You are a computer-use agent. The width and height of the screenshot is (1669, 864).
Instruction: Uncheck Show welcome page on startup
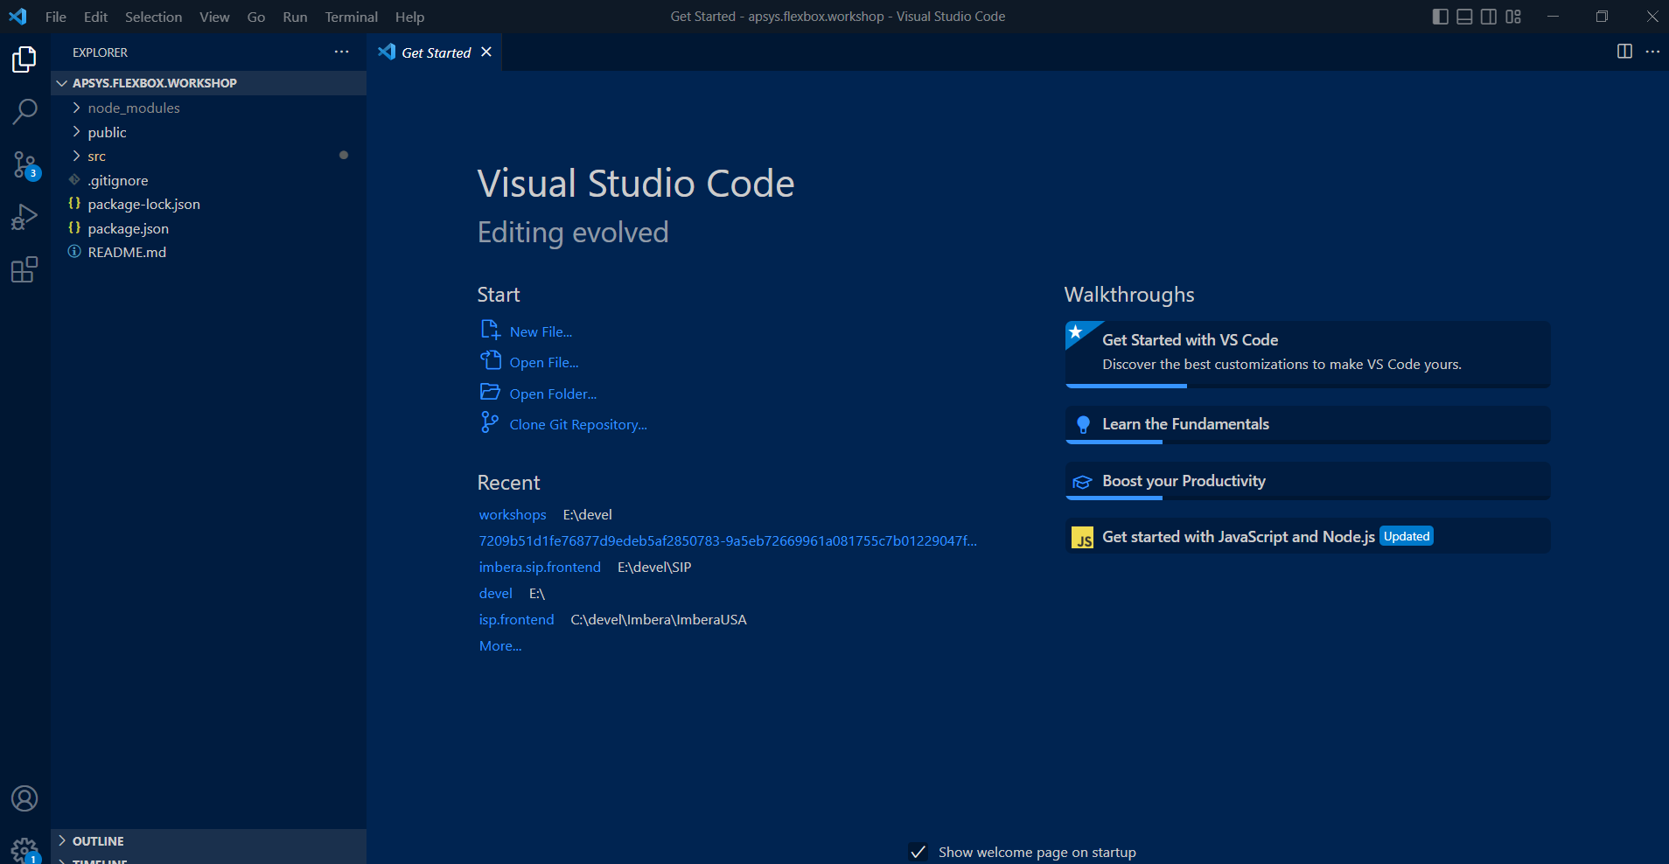point(918,852)
